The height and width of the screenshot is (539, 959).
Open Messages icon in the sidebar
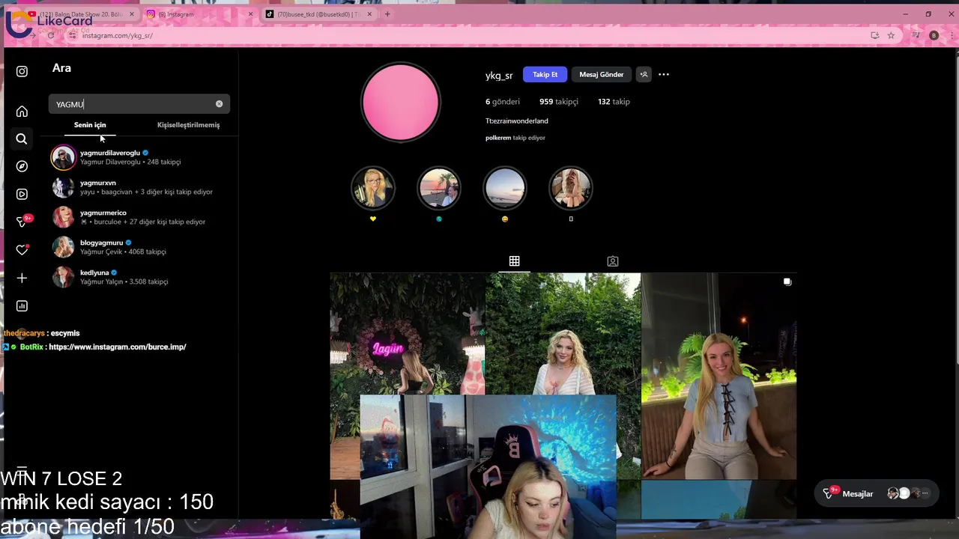[22, 222]
